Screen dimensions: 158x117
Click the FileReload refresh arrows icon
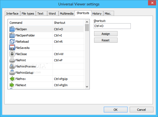(x=12, y=42)
